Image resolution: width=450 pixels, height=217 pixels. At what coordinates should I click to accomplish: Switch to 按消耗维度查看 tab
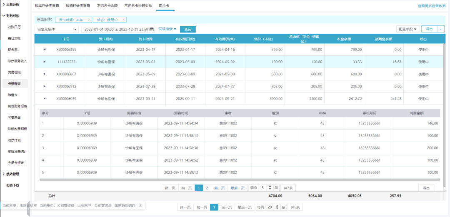tap(77, 5)
